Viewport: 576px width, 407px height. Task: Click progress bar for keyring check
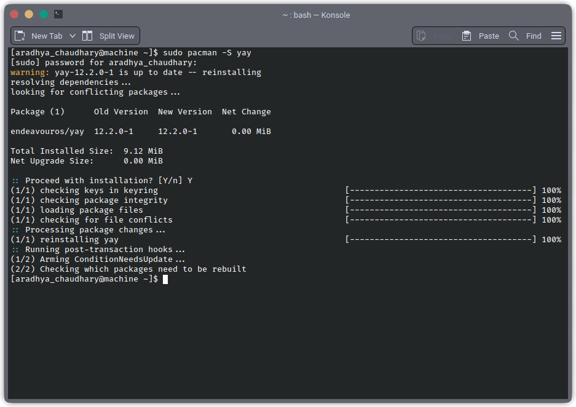click(440, 190)
